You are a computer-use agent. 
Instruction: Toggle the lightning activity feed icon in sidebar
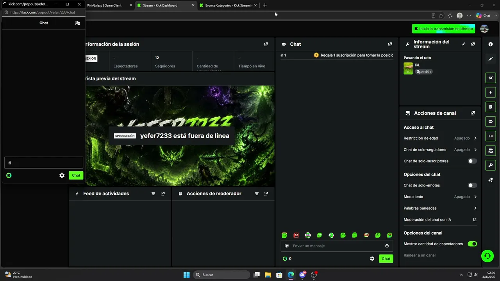(491, 92)
